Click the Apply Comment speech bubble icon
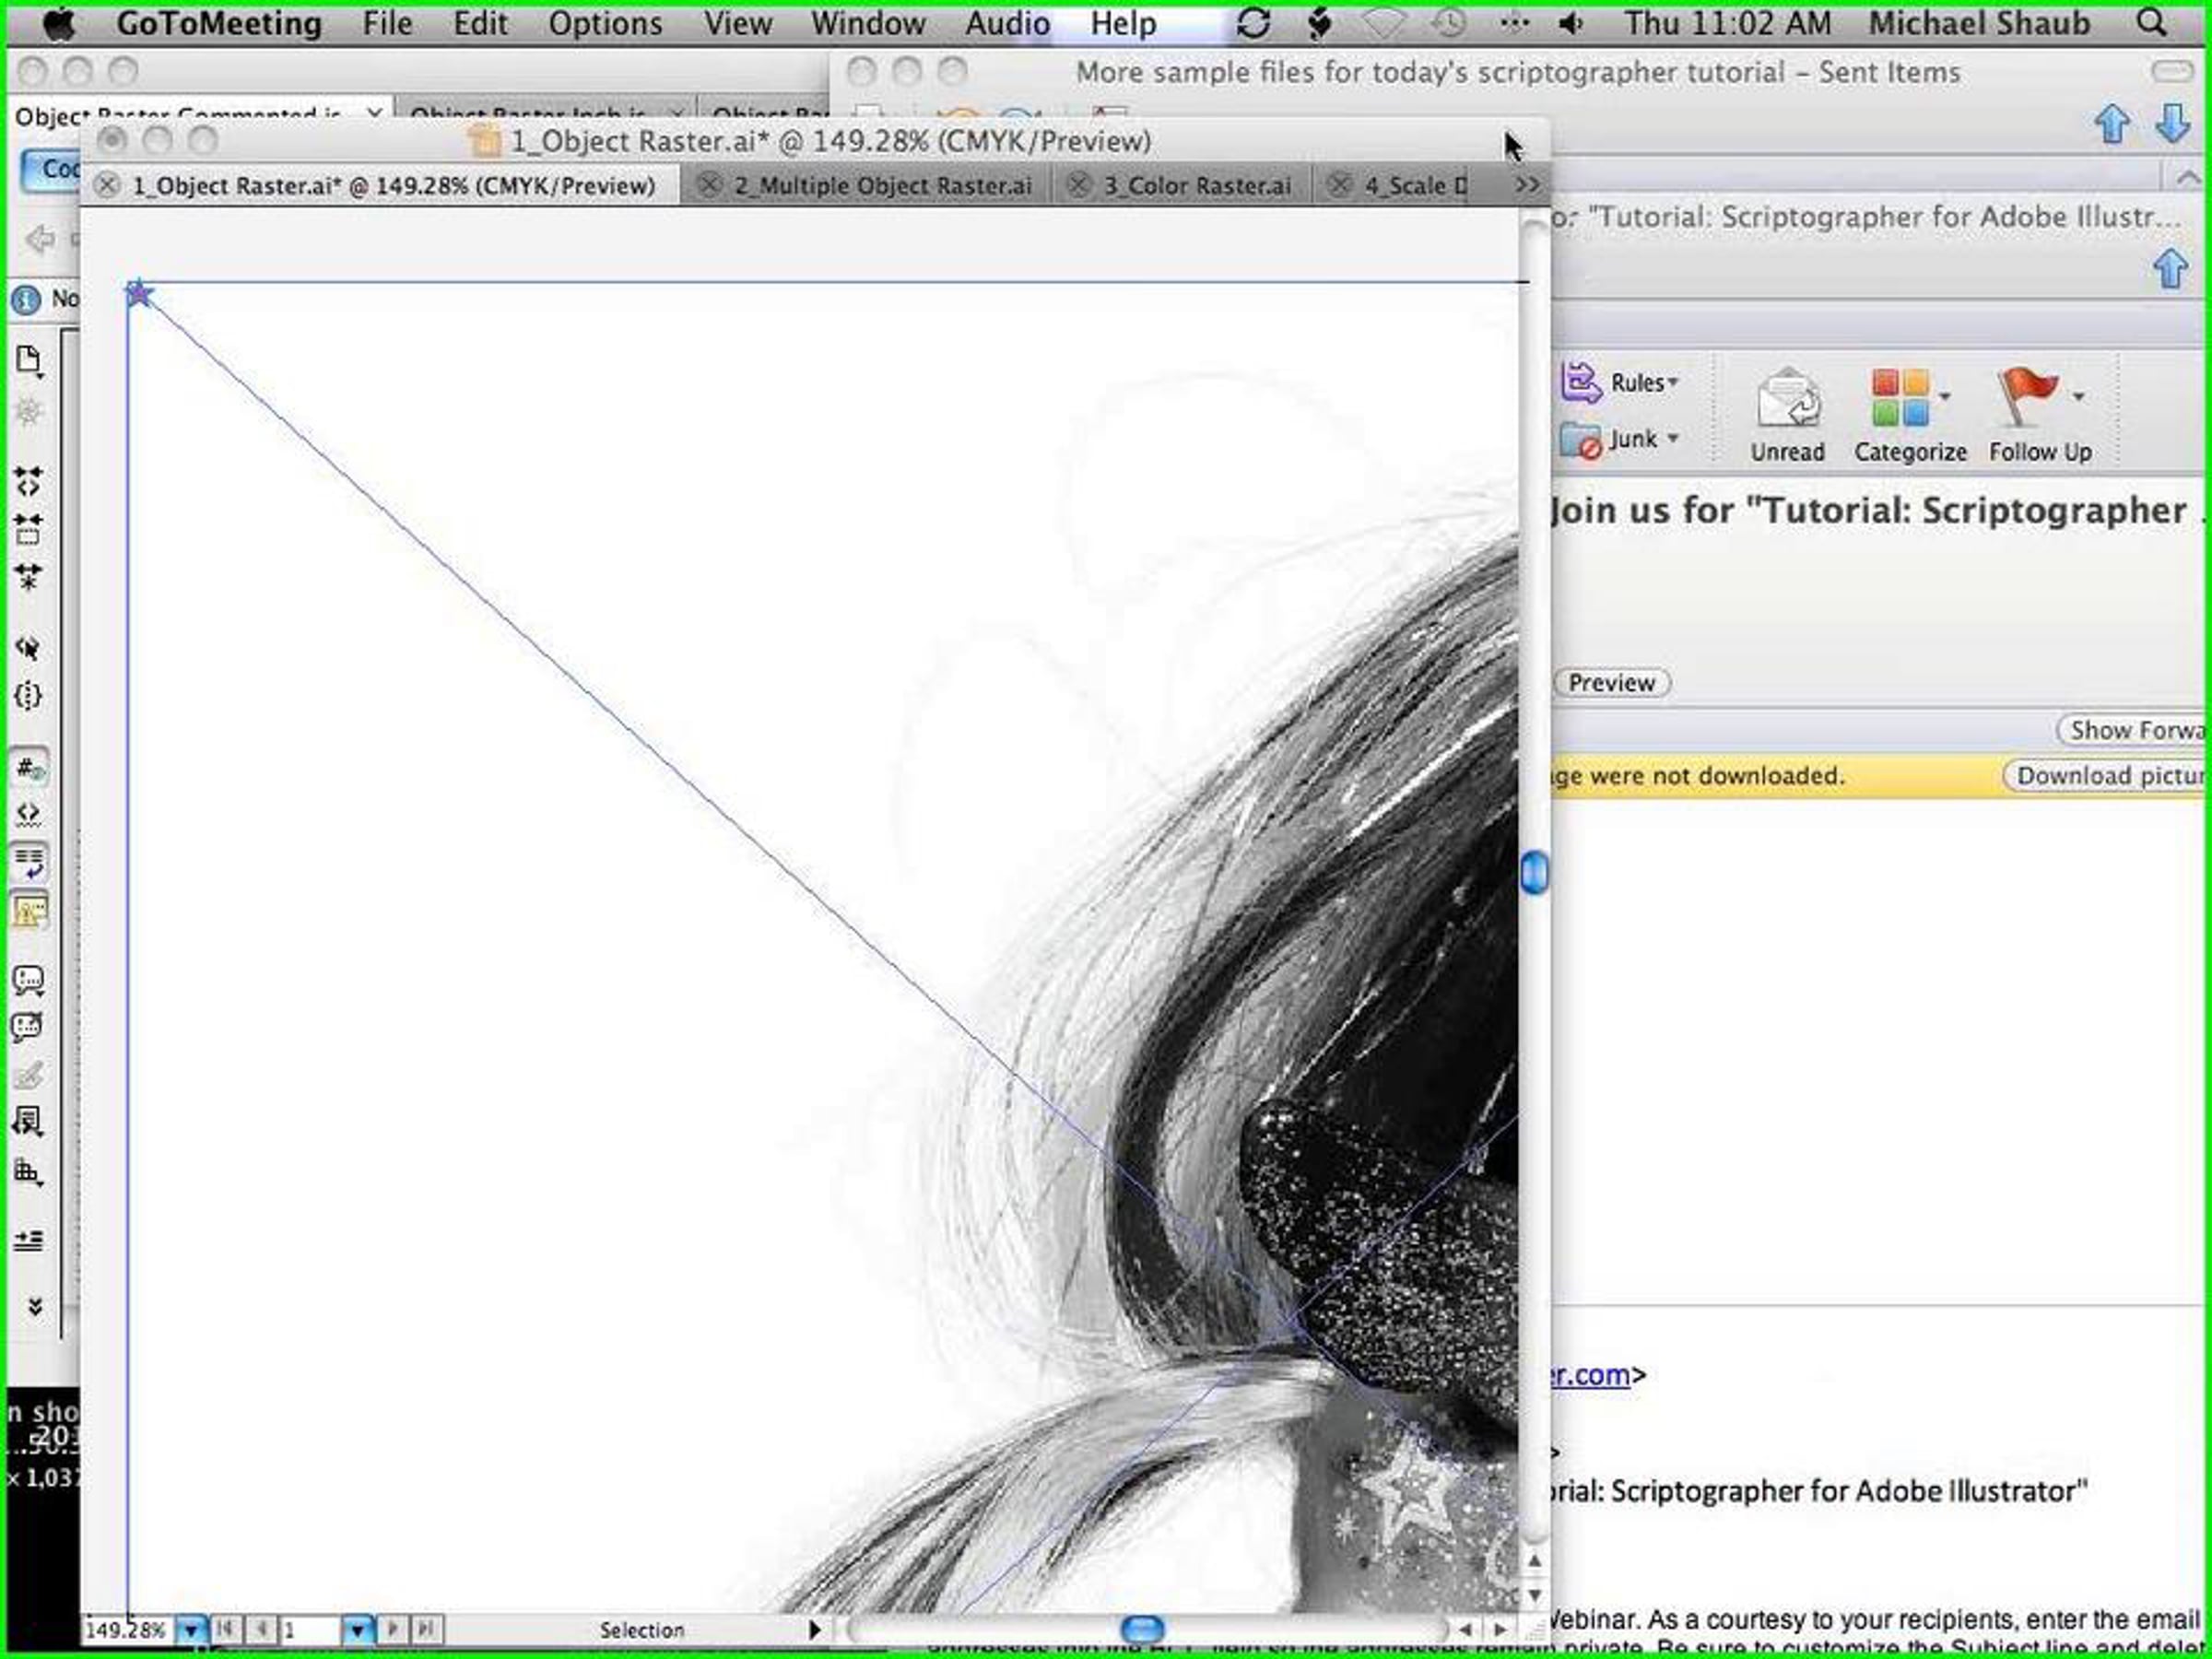This screenshot has height=1659, width=2212. point(28,979)
